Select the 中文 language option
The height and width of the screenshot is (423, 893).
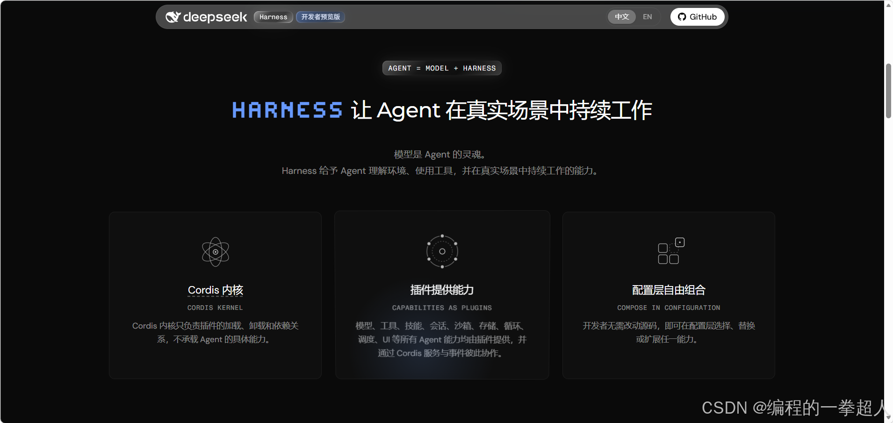tap(622, 17)
